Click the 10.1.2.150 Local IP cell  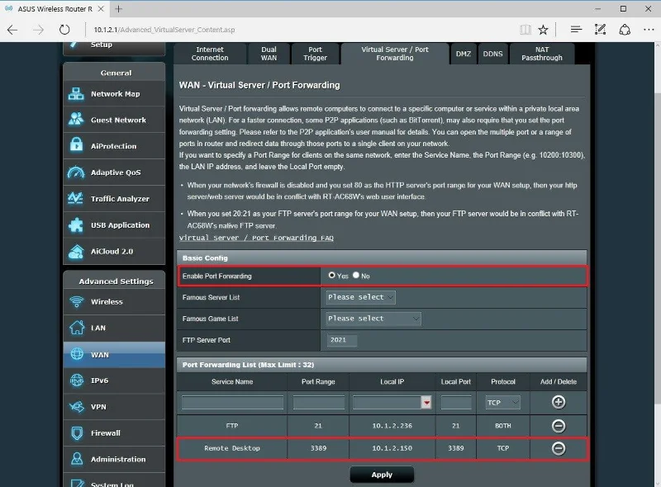pyautogui.click(x=392, y=448)
